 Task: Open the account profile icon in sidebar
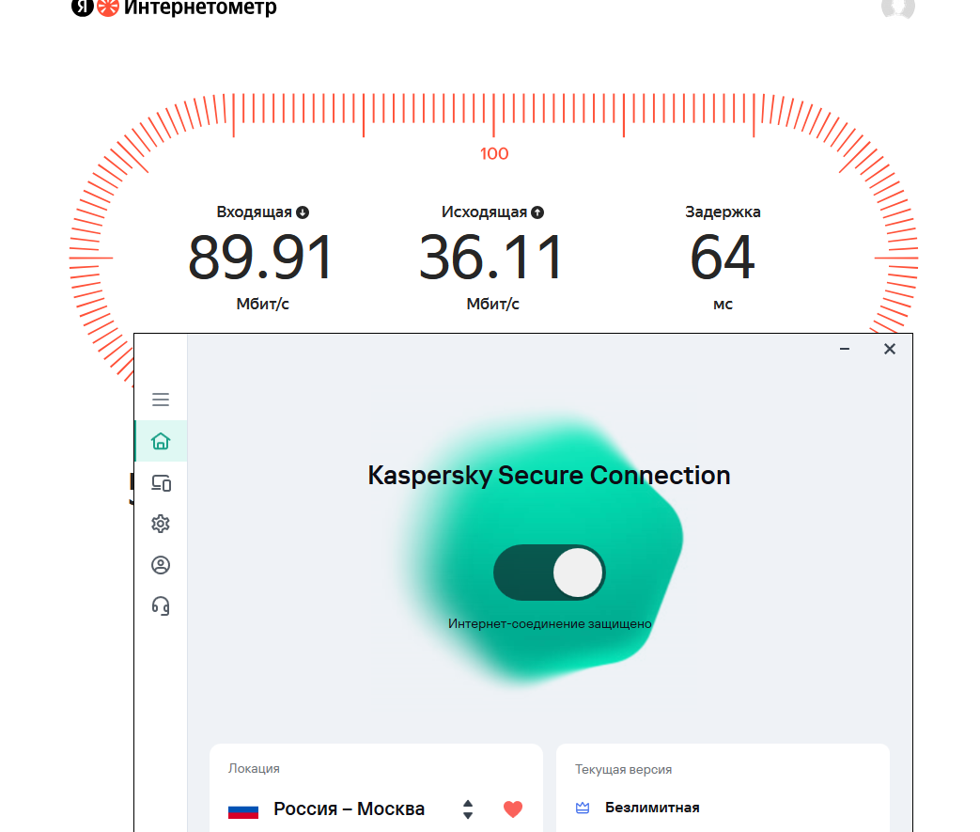pos(161,565)
